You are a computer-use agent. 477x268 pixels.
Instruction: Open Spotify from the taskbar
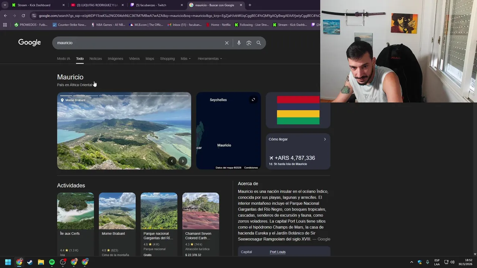(52, 262)
